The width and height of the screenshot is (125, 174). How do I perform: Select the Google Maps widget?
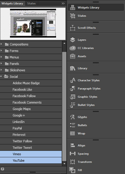point(31,109)
